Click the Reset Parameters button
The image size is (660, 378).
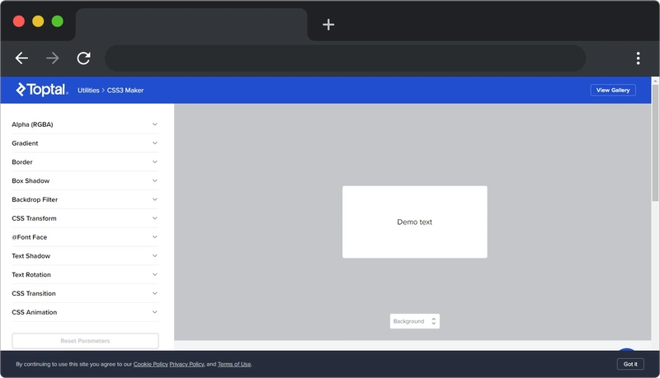coord(85,341)
